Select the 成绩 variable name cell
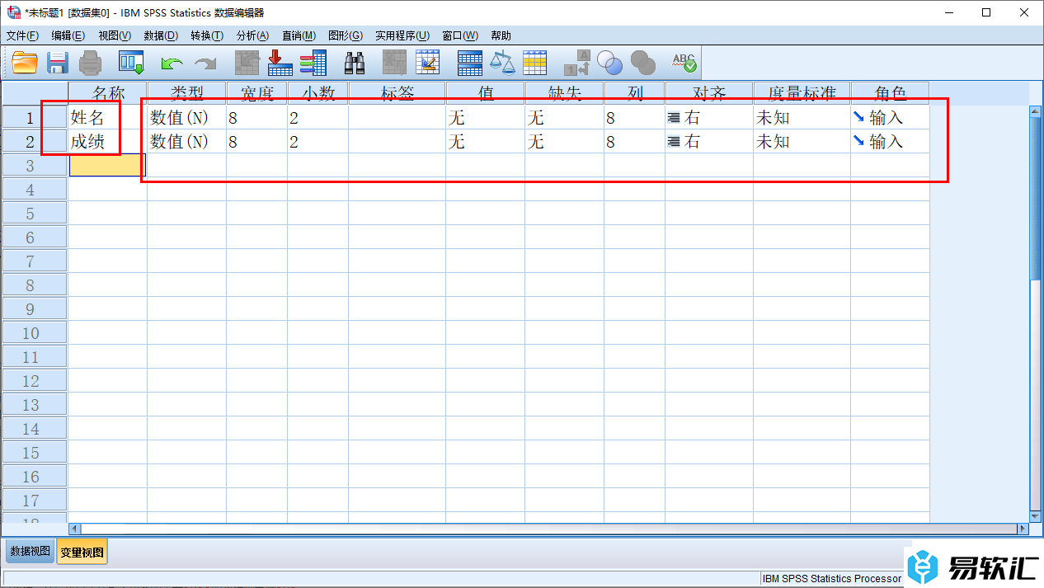 [108, 142]
